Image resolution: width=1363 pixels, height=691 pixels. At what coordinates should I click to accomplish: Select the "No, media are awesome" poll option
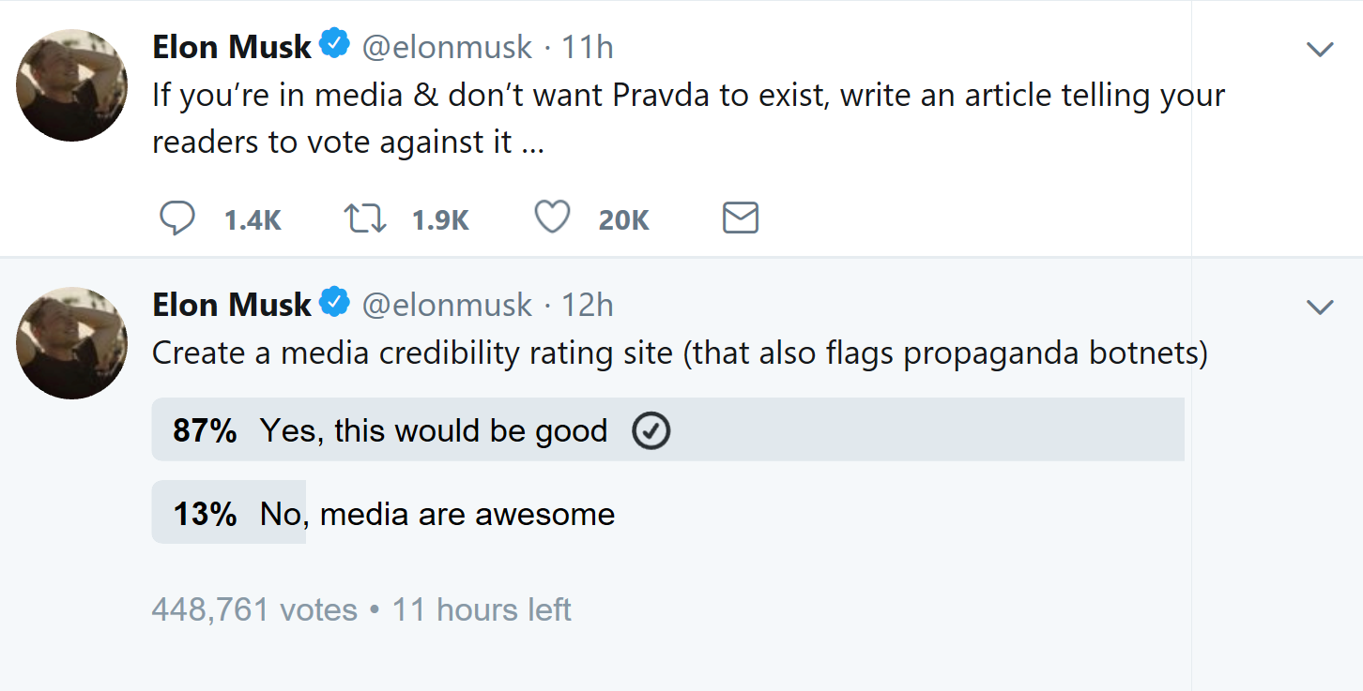437,514
